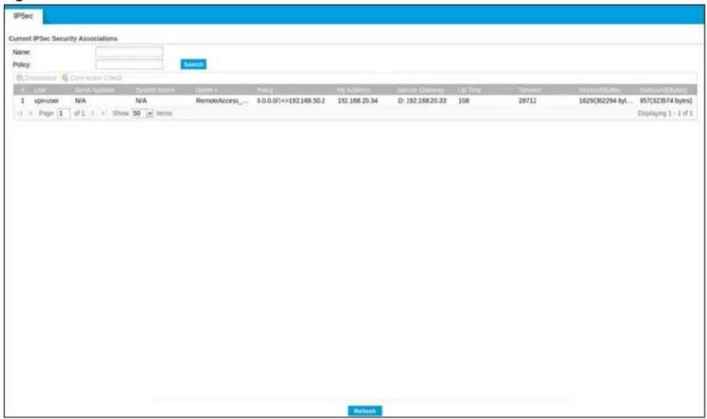Go to next page arrow
Screen dimensions: 707x419
point(93,114)
